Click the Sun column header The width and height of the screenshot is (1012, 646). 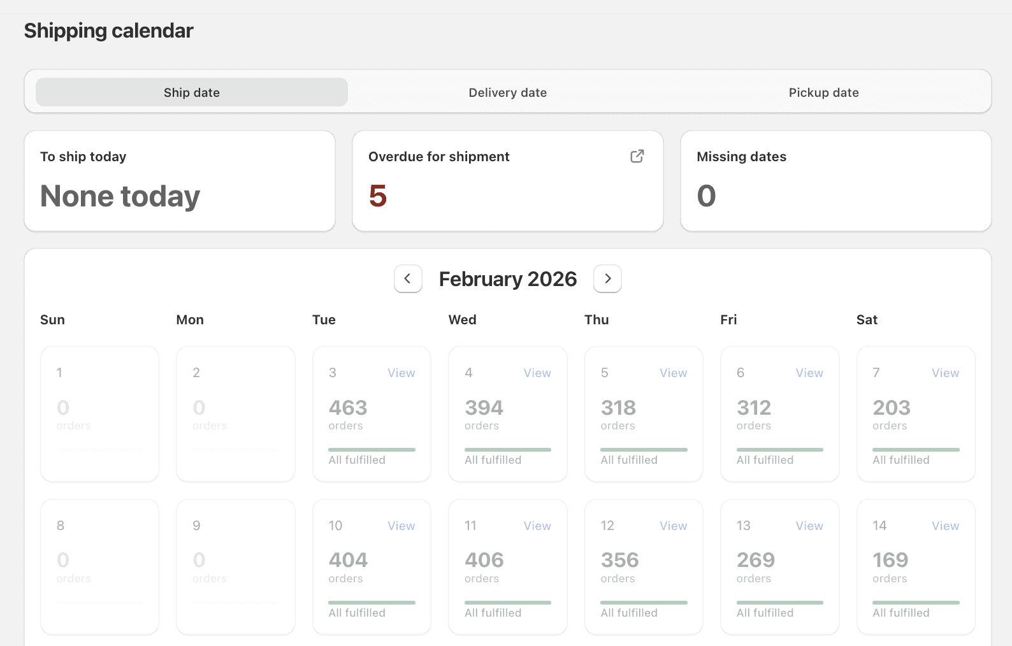(x=52, y=320)
